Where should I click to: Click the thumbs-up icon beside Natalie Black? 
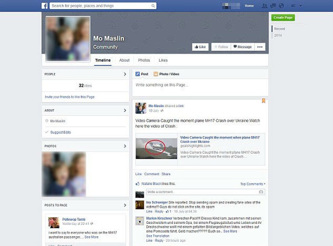138,184
